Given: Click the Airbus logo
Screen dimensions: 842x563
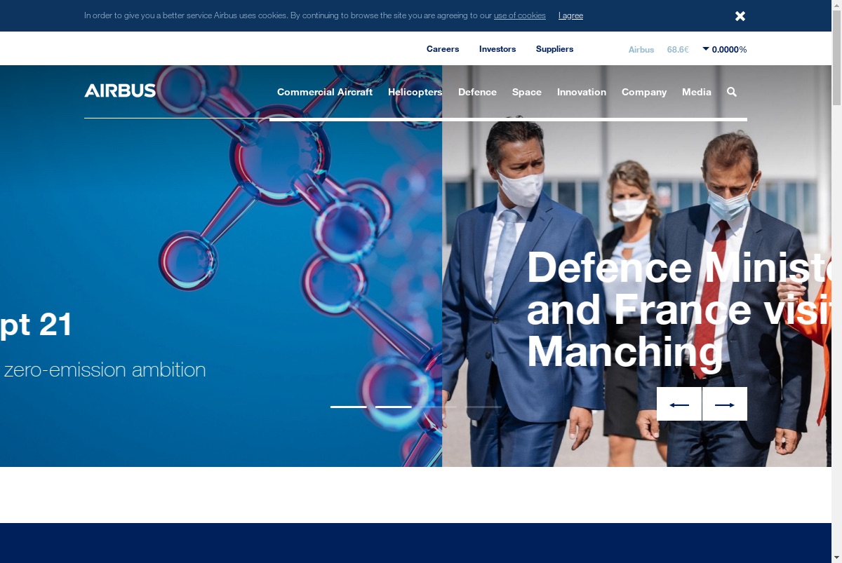Looking at the screenshot, I should (120, 90).
